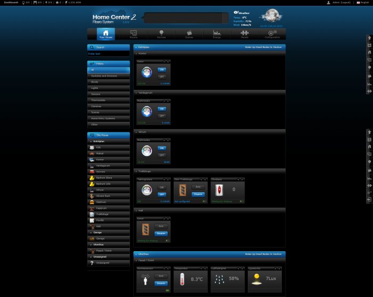The width and height of the screenshot is (373, 297).
Task: Collapse the Kontor section in main panel
Action: [x=136, y=54]
